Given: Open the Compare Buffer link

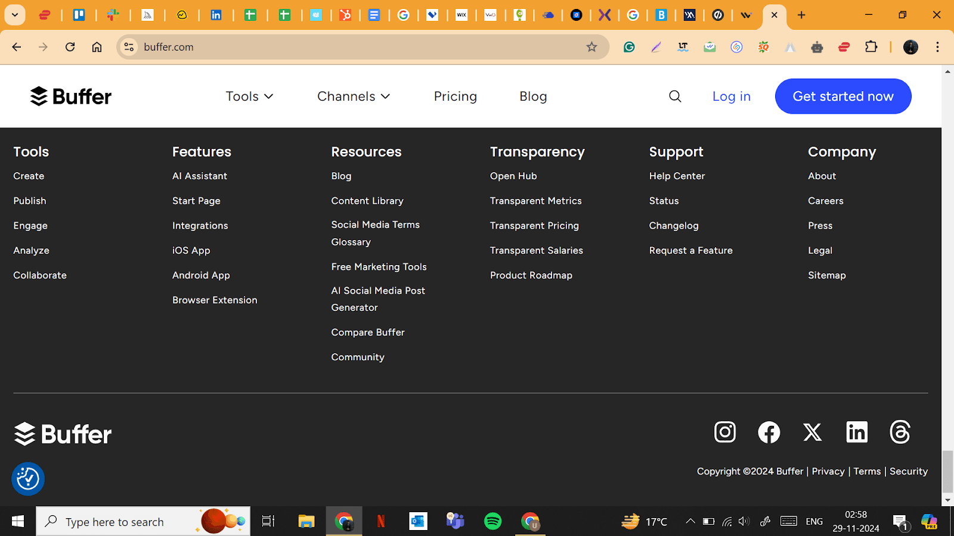Looking at the screenshot, I should click(368, 332).
